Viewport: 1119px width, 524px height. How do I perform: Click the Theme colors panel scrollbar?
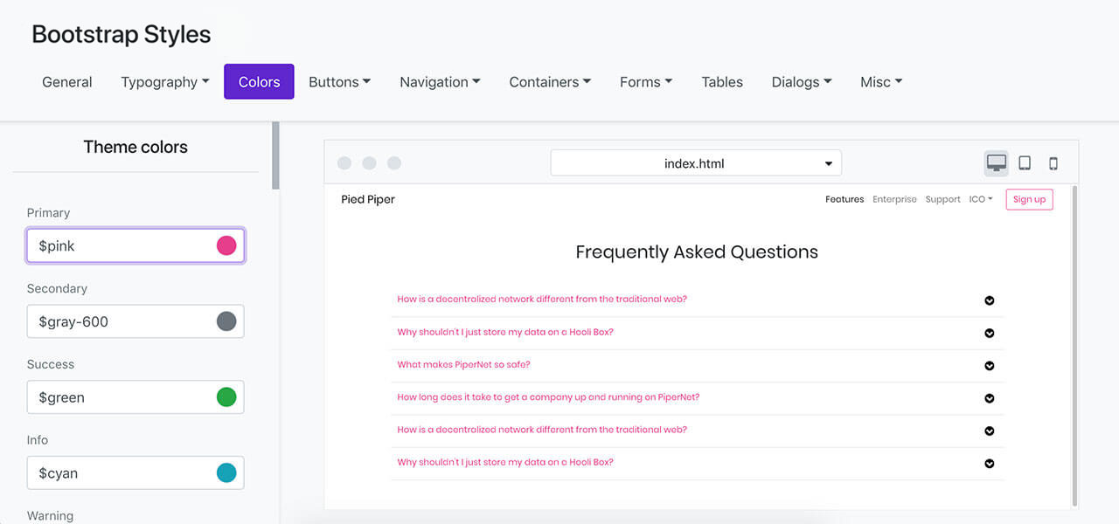pos(275,155)
